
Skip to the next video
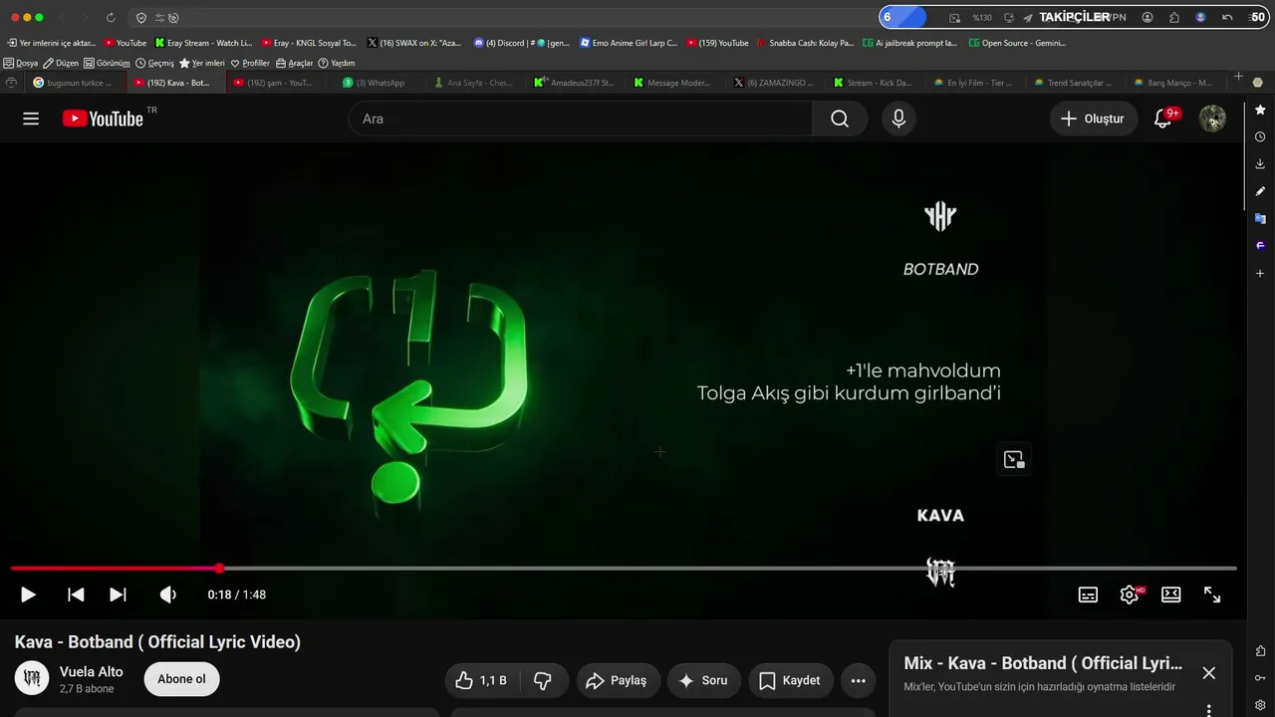tap(118, 595)
